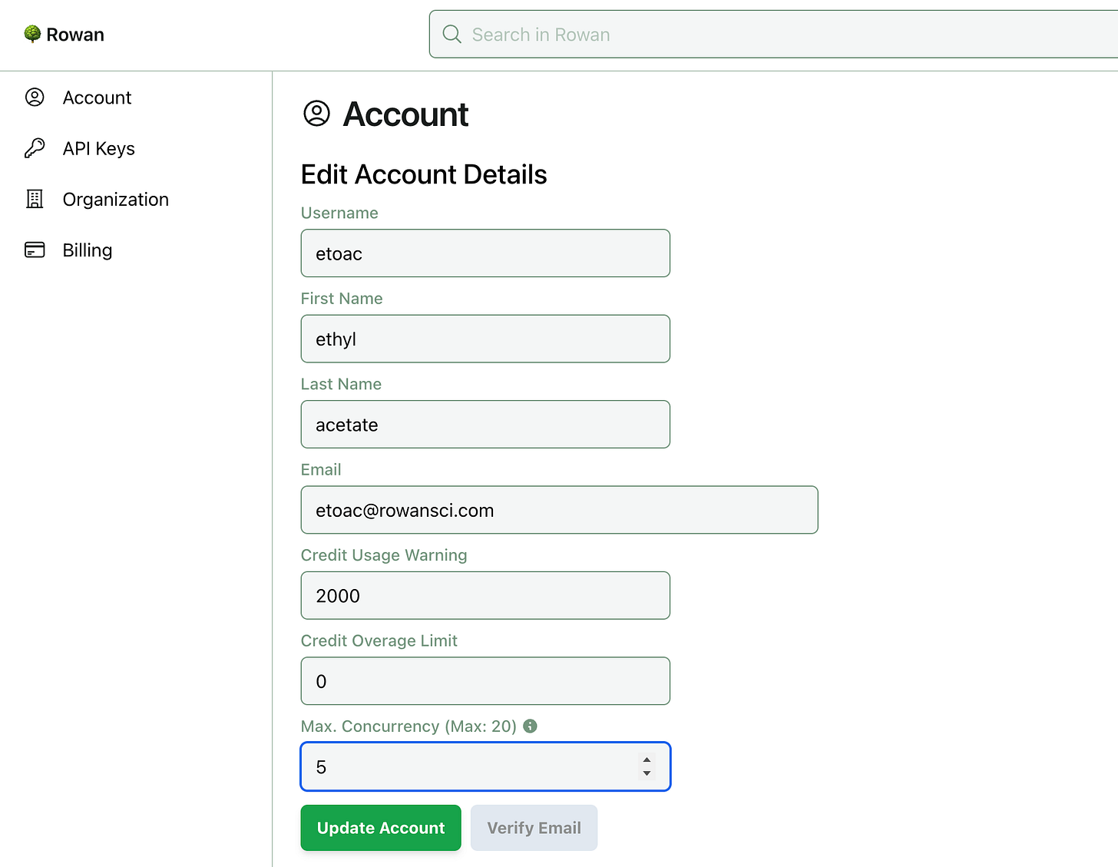Viewport: 1118px width, 867px height.
Task: Click the Max. Concurrency number field
Action: pyautogui.click(x=485, y=766)
